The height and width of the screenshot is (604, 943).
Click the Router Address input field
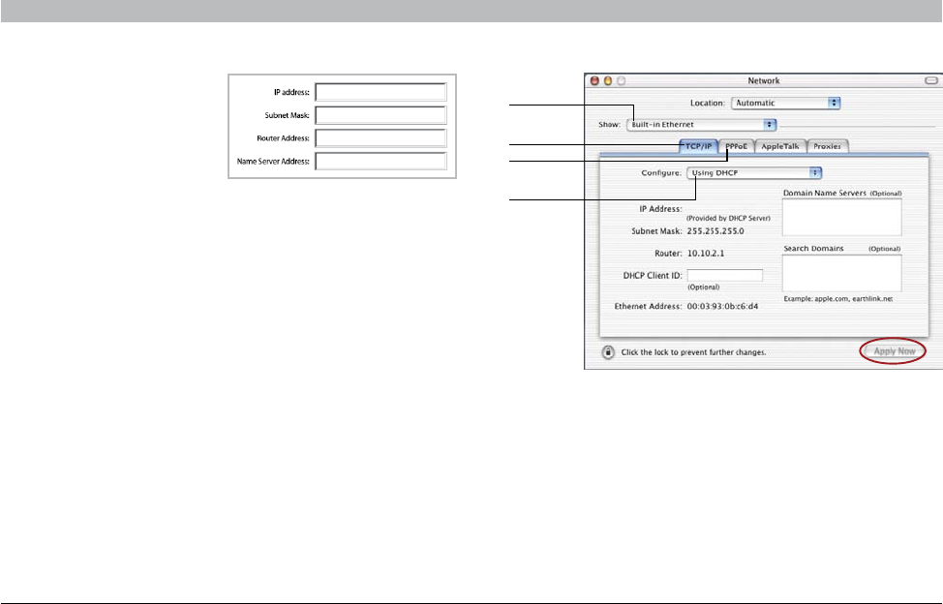pos(380,137)
